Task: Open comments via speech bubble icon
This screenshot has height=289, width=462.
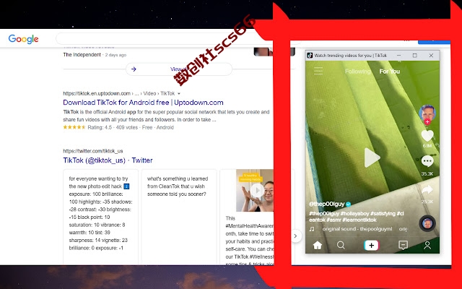Action: (x=427, y=161)
